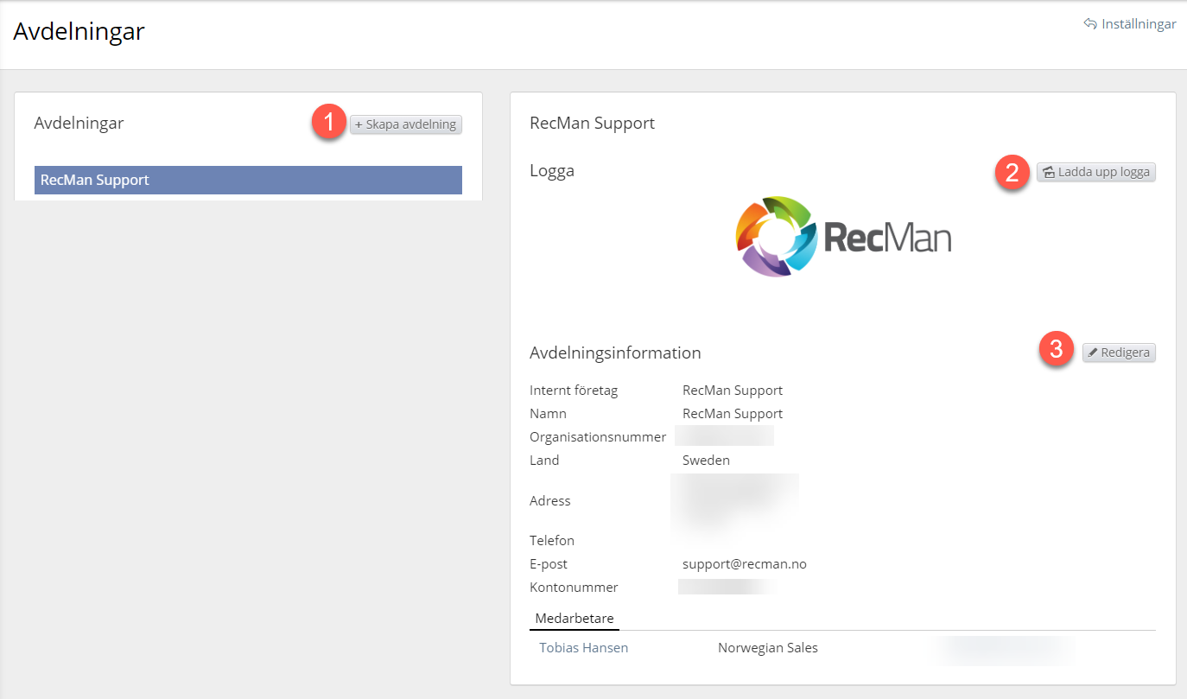Image resolution: width=1187 pixels, height=699 pixels.
Task: Click the E-post label
Action: [549, 564]
